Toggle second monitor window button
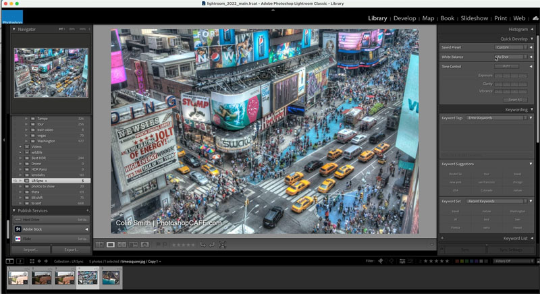Viewport: 540px width, 294px height. pyautogui.click(x=20, y=262)
